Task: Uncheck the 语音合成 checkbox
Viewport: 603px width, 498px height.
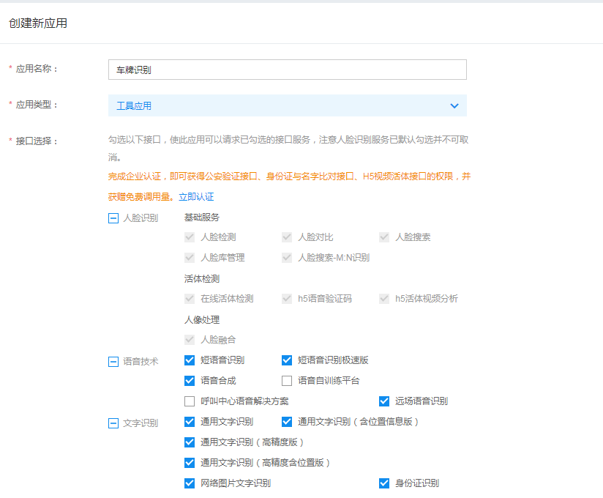Action: [x=190, y=381]
